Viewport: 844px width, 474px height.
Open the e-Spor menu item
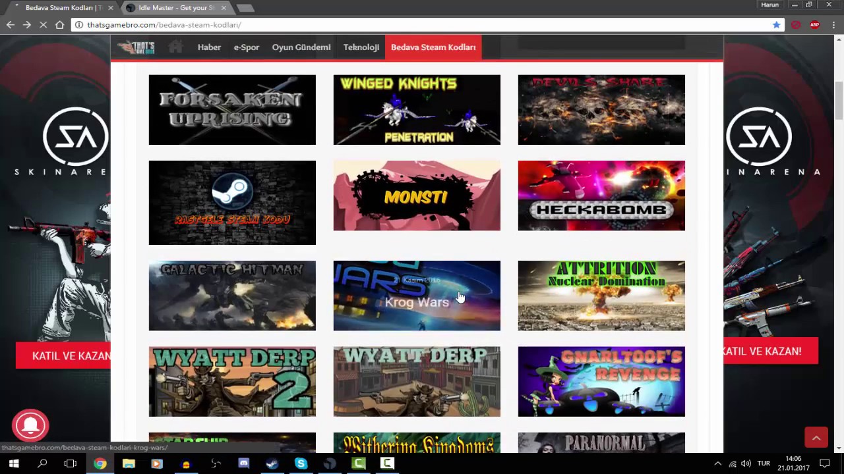click(246, 47)
